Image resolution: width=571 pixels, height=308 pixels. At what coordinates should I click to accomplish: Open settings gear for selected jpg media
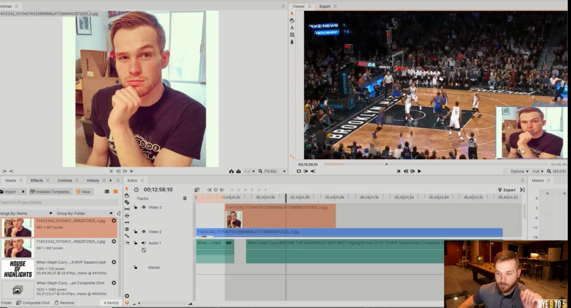[114, 221]
